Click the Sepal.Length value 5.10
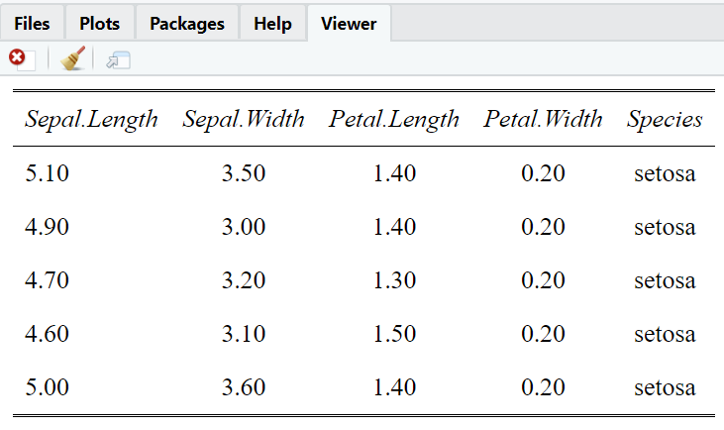Viewport: 724px width, 430px height. [47, 174]
